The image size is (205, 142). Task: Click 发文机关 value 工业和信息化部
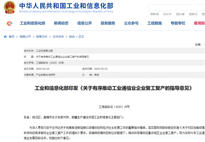point(44,51)
